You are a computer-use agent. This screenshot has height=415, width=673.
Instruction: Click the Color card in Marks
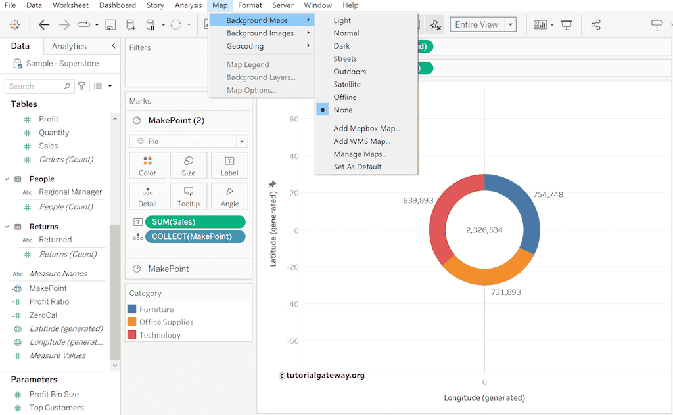147,165
